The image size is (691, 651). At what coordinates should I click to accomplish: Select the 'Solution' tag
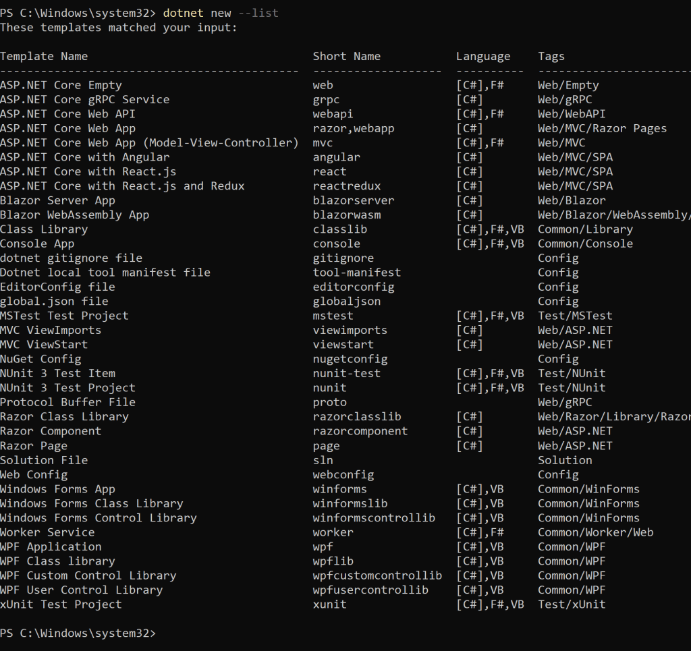[565, 460]
